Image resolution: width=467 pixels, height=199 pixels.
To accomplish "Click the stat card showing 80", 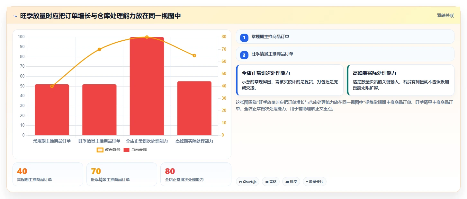I will coord(196,174).
